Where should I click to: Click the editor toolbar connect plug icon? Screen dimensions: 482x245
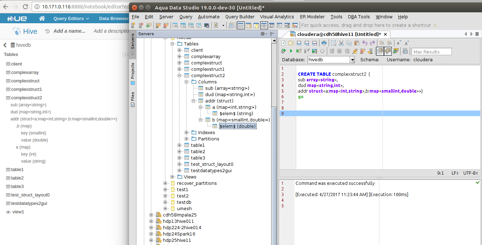coord(355,51)
